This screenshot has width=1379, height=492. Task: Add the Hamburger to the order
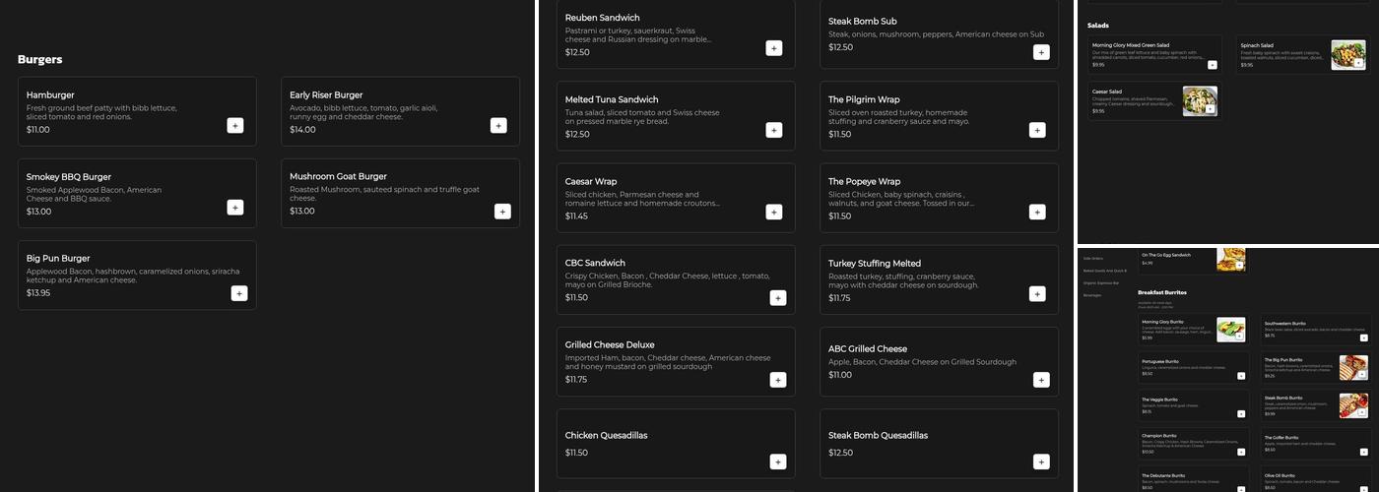click(x=234, y=125)
